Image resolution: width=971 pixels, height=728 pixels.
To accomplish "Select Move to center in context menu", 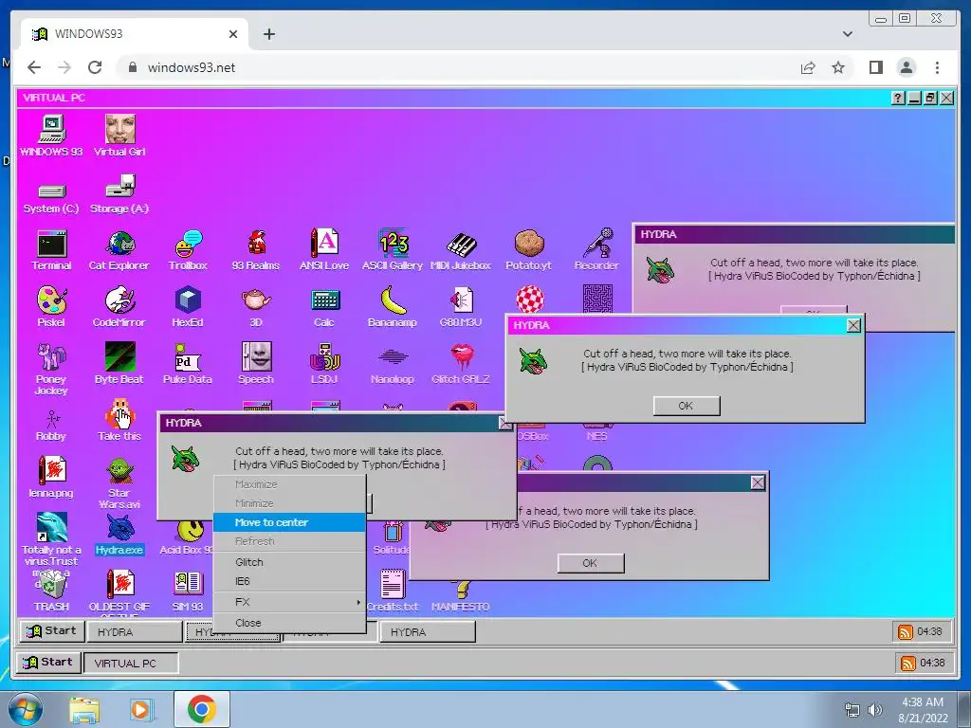I will [x=289, y=522].
